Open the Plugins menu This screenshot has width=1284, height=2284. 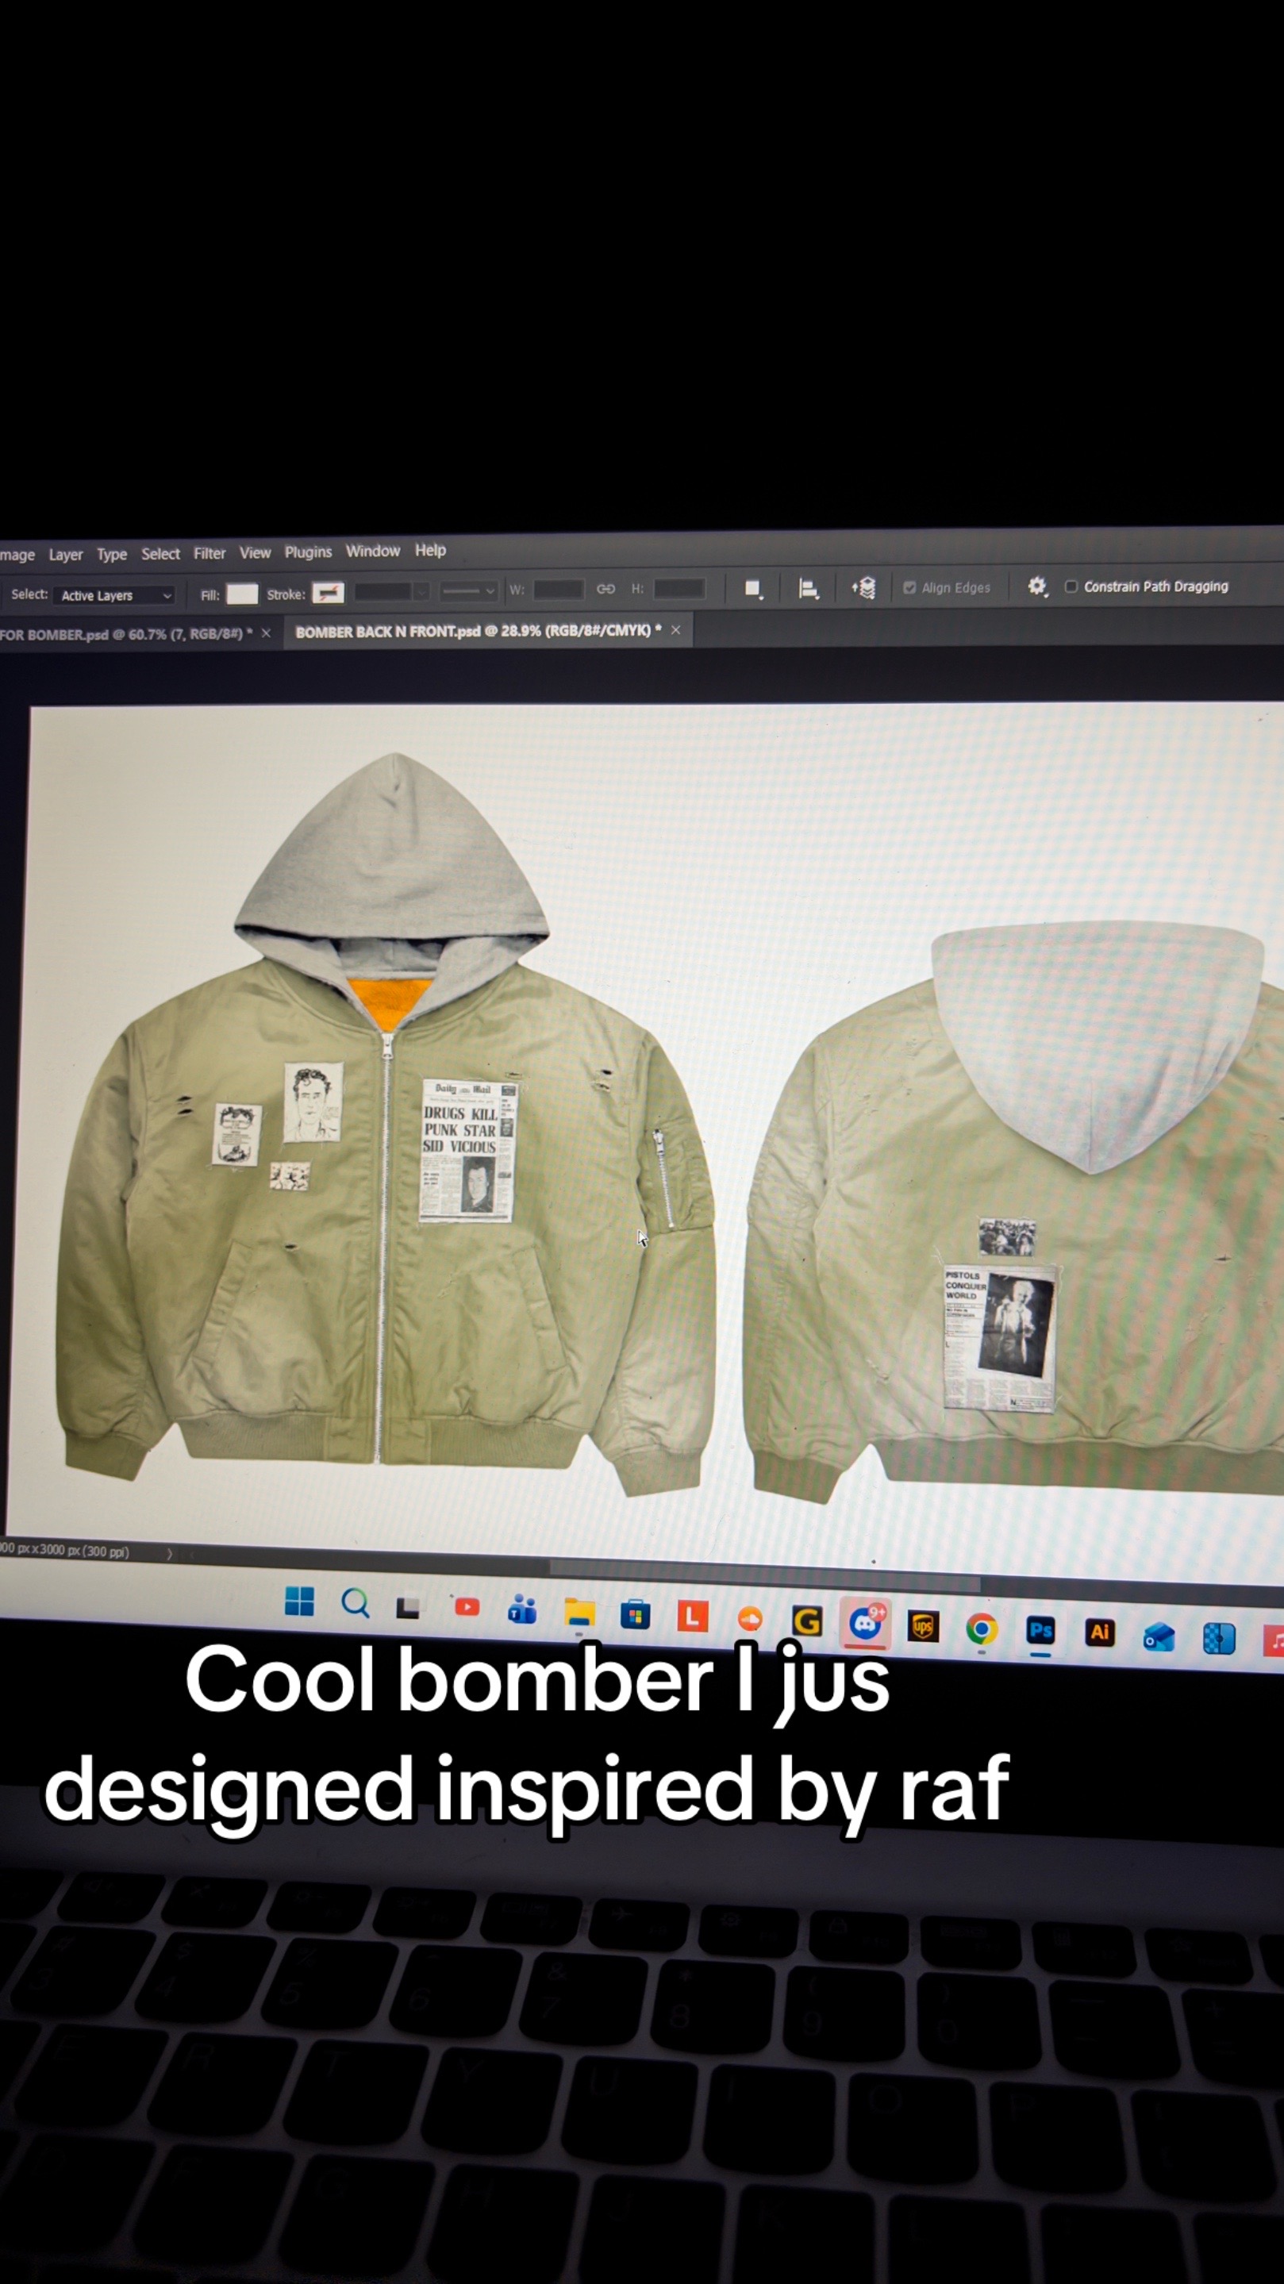point(308,552)
